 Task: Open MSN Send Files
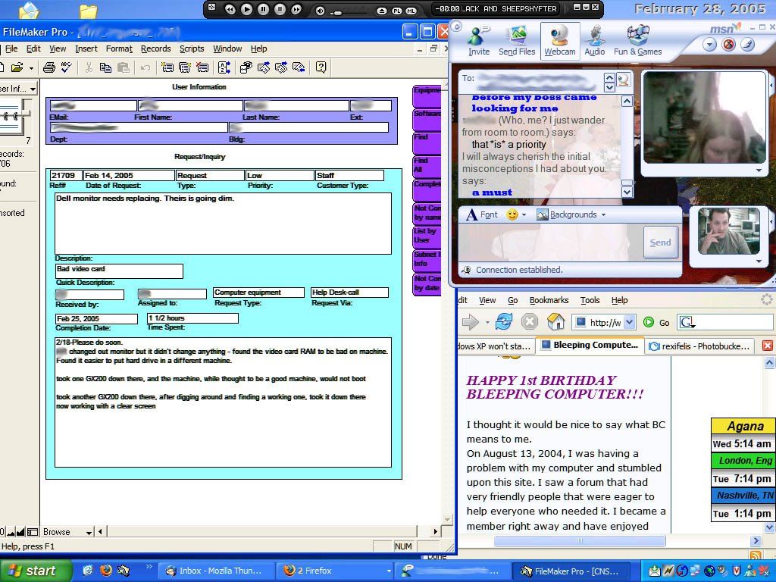(x=517, y=41)
